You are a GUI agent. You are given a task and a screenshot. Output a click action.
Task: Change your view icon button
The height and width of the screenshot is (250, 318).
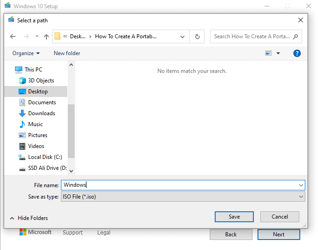click(268, 53)
